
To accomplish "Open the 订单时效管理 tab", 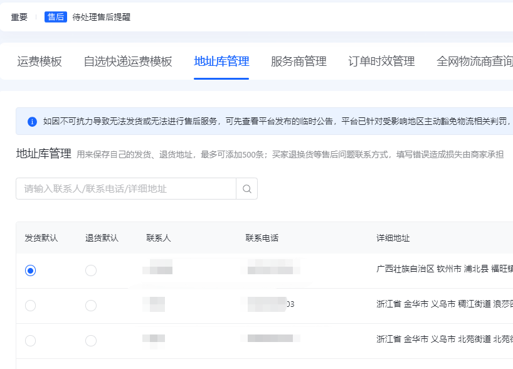I will [381, 61].
